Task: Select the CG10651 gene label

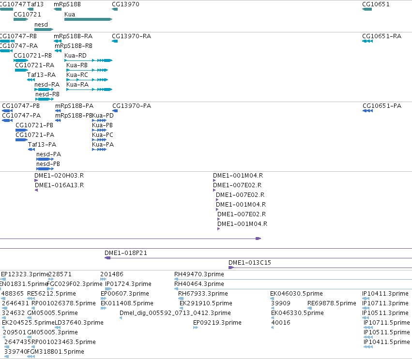Action: pos(376,4)
